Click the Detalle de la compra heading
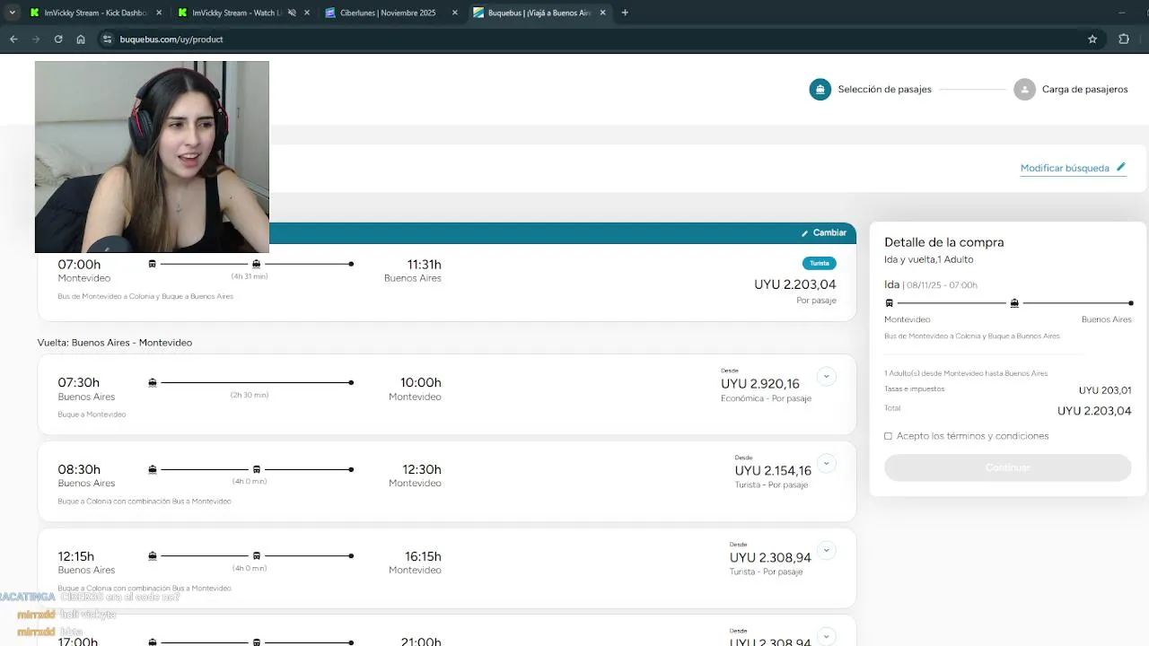This screenshot has width=1149, height=646. (x=944, y=242)
